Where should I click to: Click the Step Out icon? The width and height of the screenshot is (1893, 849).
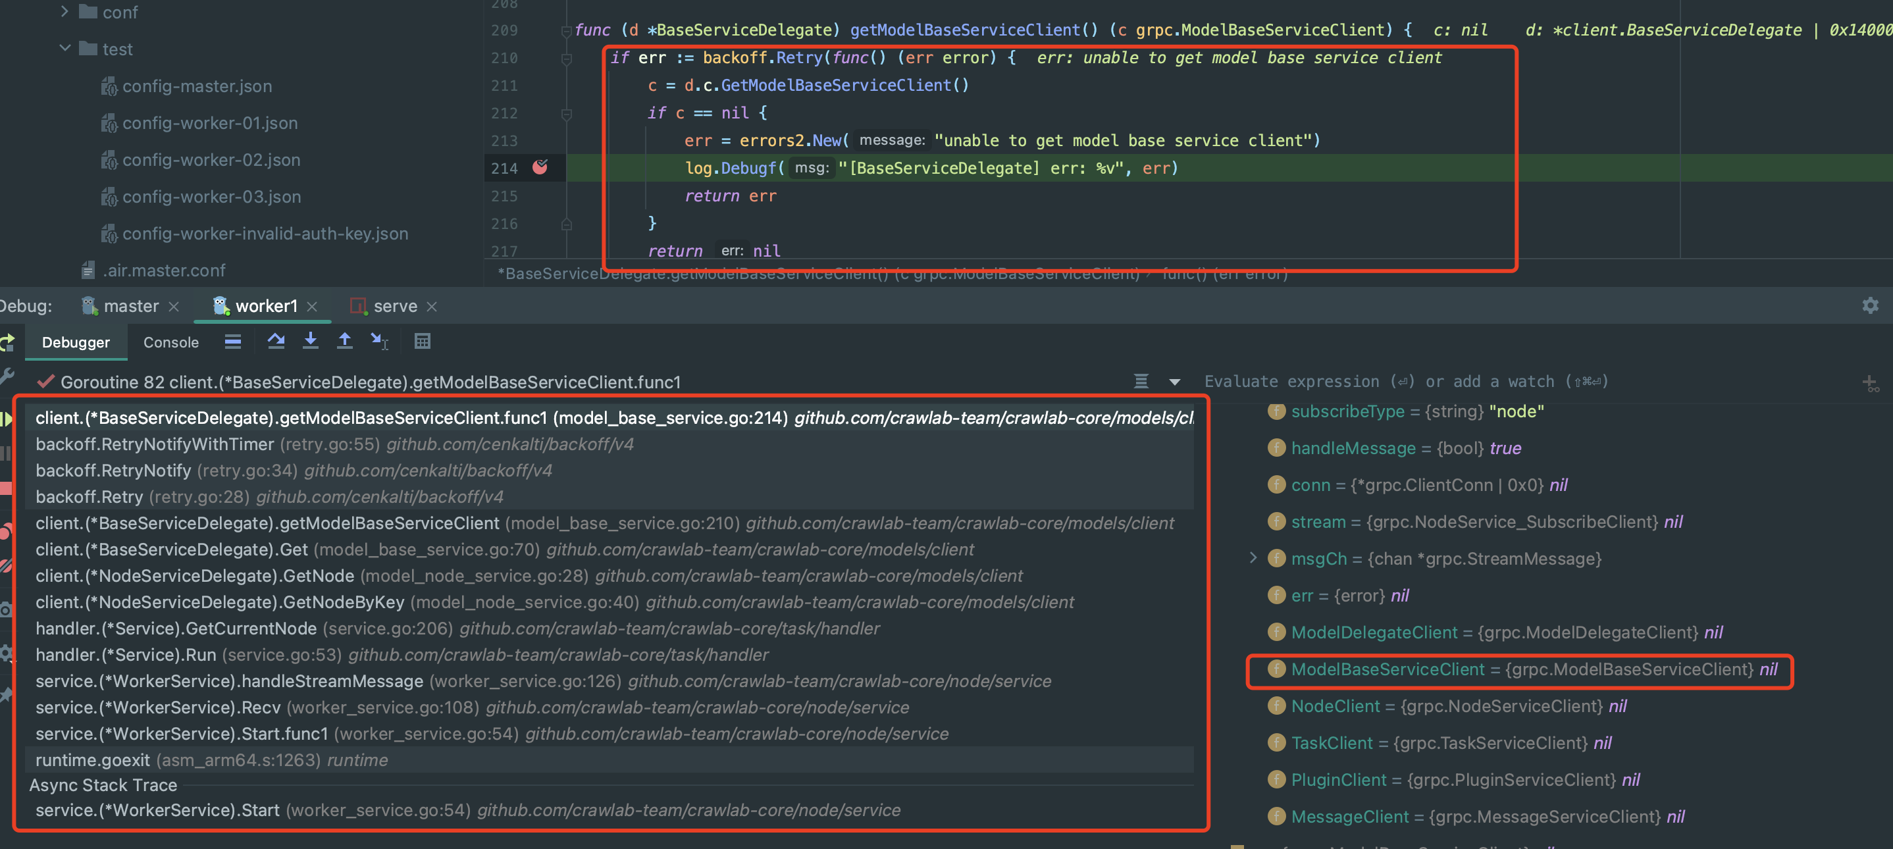(x=345, y=341)
